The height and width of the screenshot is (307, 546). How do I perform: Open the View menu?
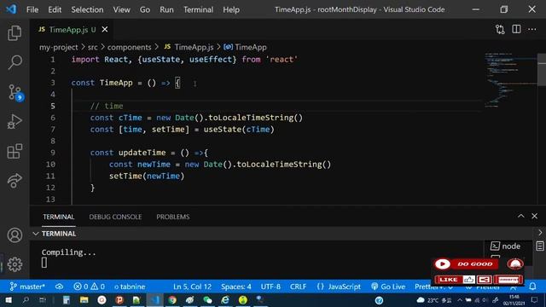coord(121,9)
